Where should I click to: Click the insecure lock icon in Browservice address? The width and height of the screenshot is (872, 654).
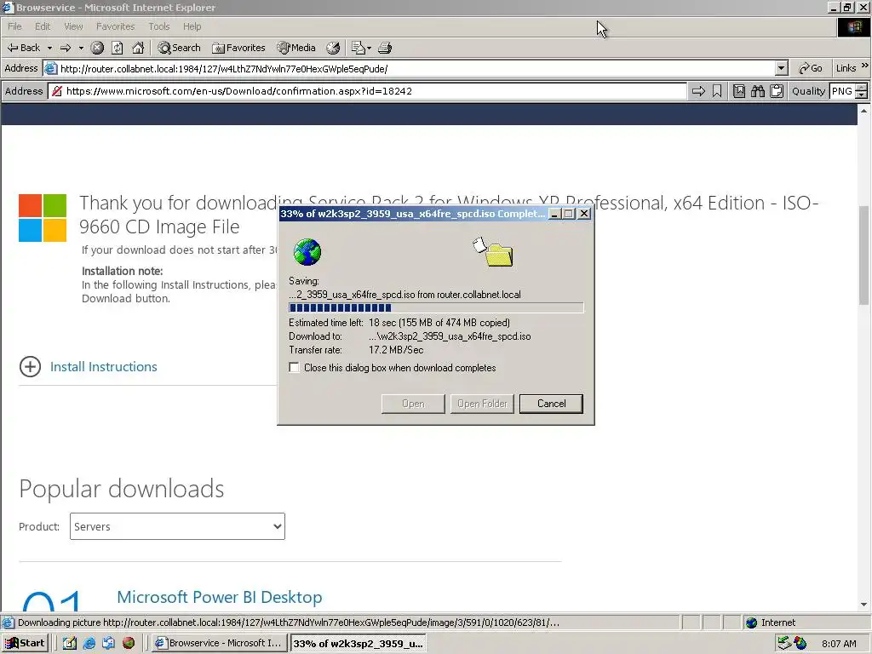point(57,91)
